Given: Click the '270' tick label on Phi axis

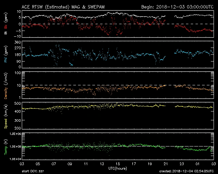Looking at the screenshot, I should 18,48.
